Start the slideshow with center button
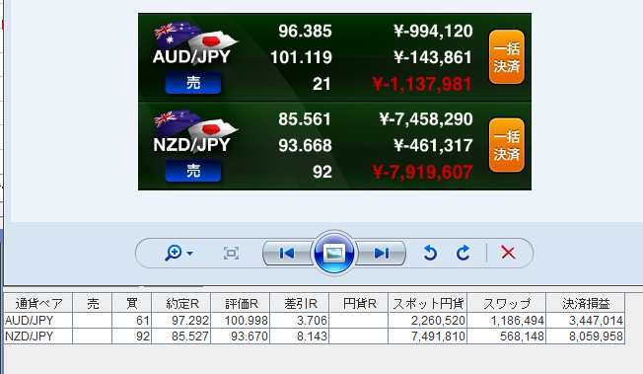The image size is (643, 374). click(x=333, y=253)
